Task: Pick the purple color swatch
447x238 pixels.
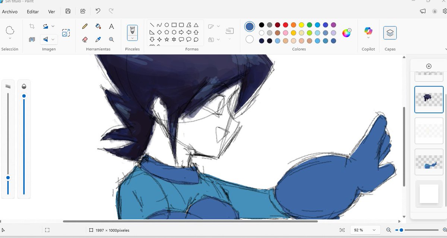Action: [x=333, y=25]
